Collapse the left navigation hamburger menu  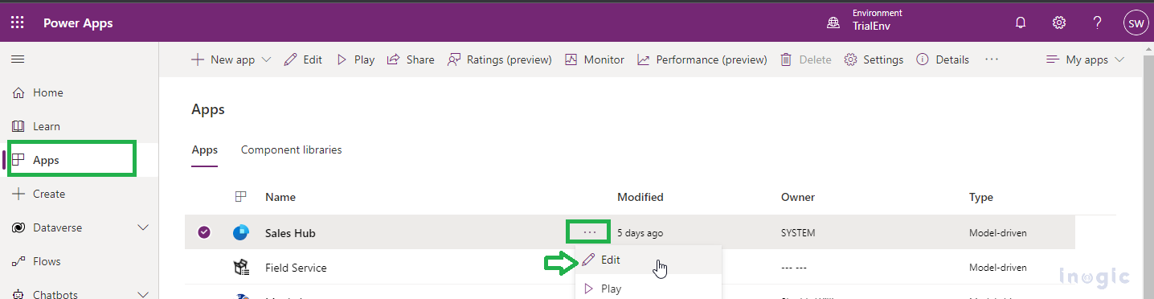(18, 59)
